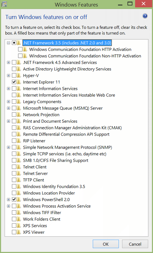This screenshot has height=253, width=153.
Task: Select the XPS Services row
Action: pyautogui.click(x=35, y=225)
